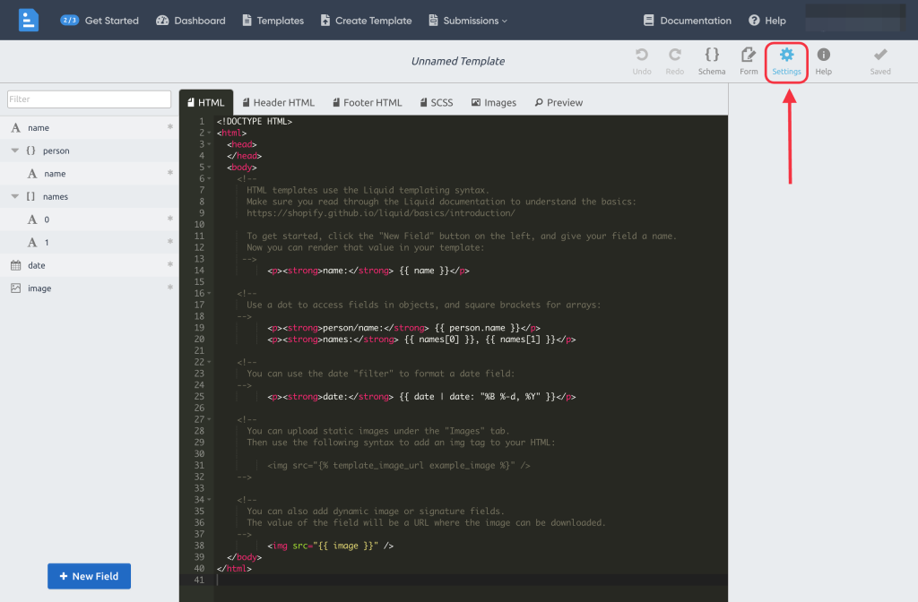Screen dimensions: 918x602
Task: Open the Submissions dropdown menu
Action: pos(468,21)
